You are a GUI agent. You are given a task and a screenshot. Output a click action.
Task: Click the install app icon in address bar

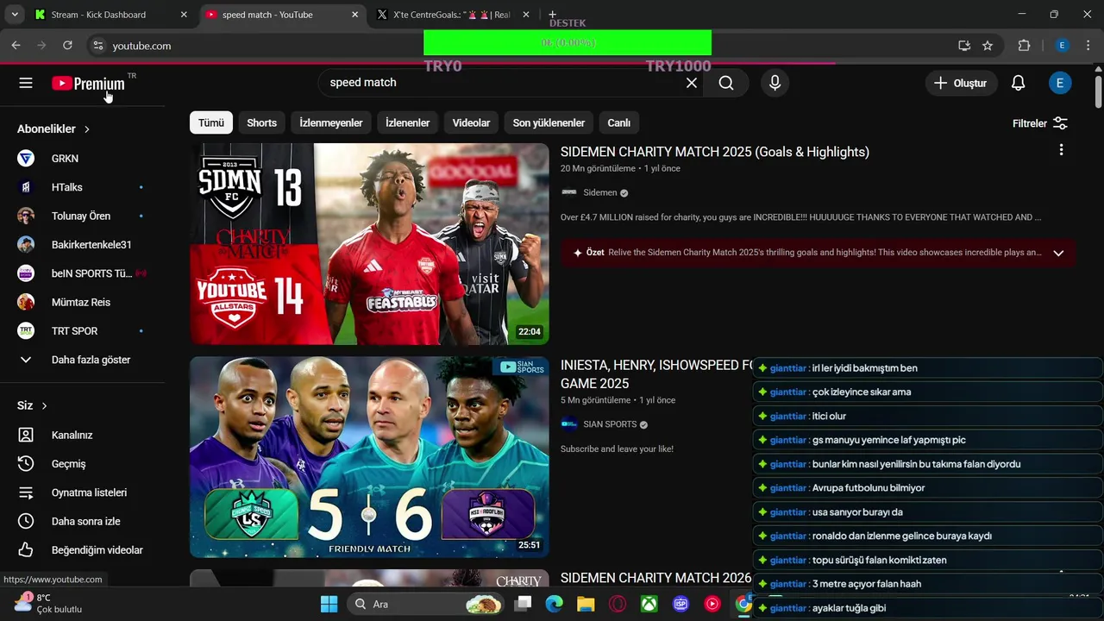click(x=964, y=46)
